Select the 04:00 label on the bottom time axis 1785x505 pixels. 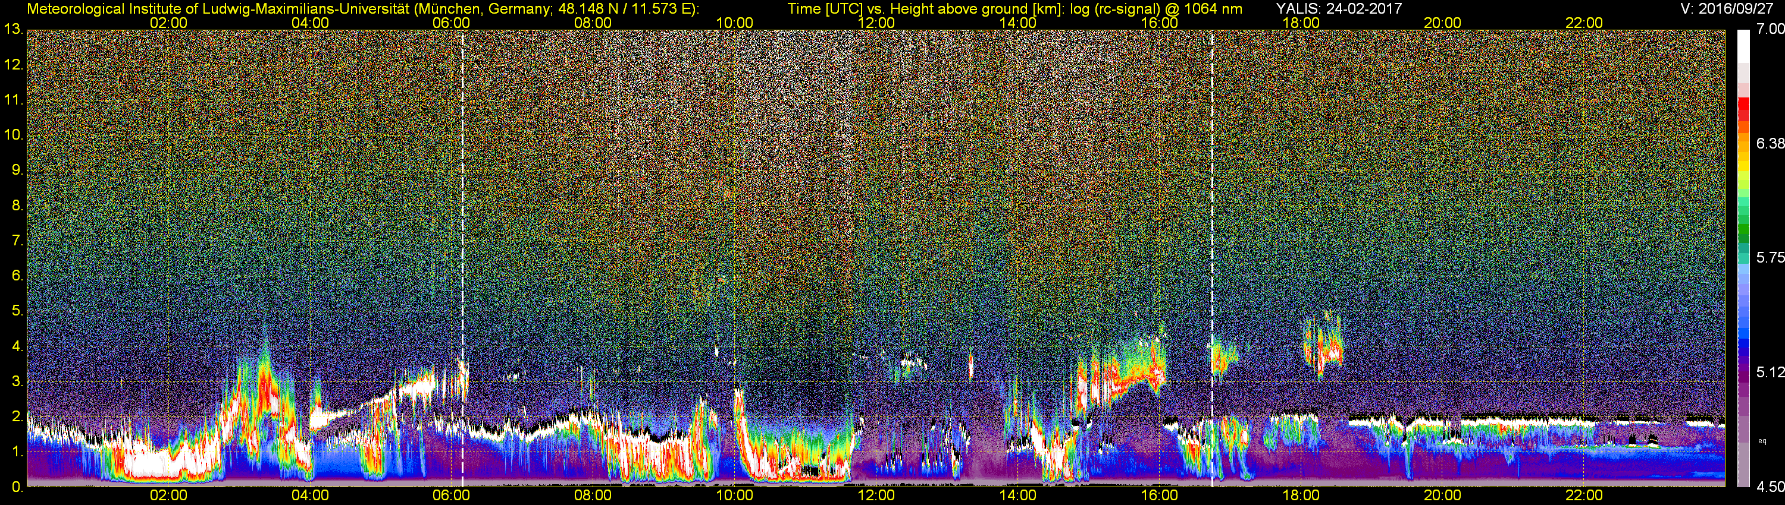(310, 495)
